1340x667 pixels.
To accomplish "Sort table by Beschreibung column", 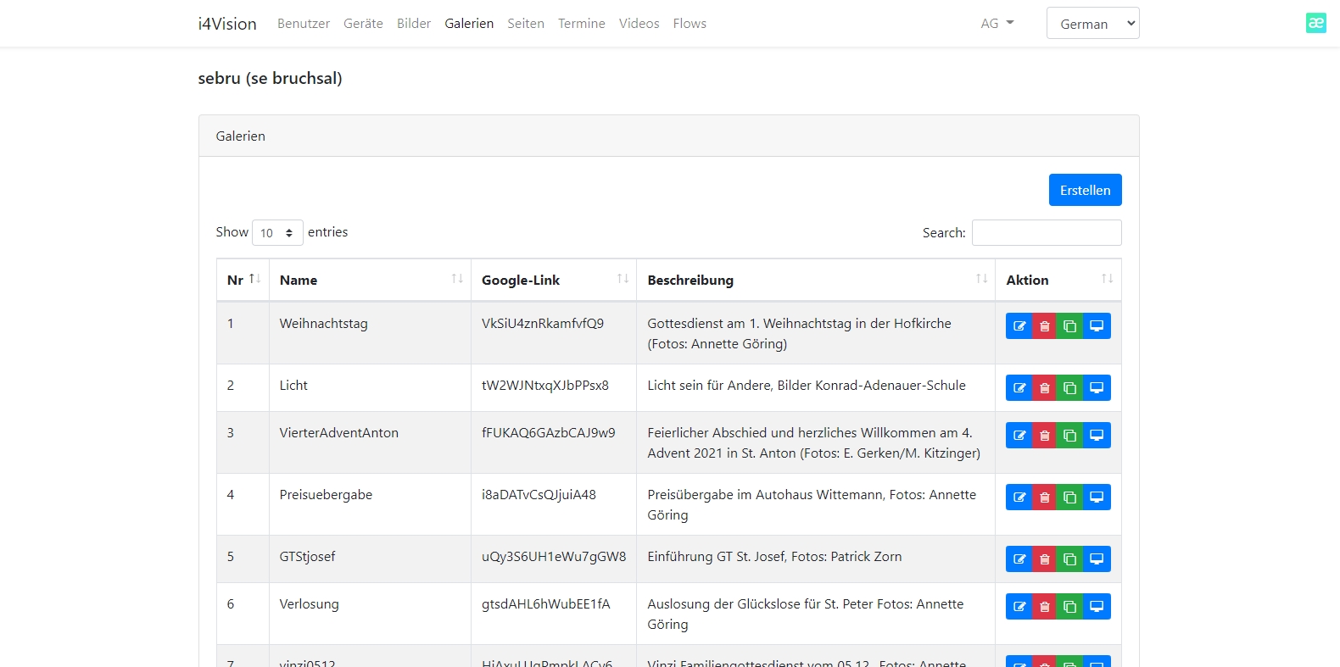I will click(x=816, y=280).
